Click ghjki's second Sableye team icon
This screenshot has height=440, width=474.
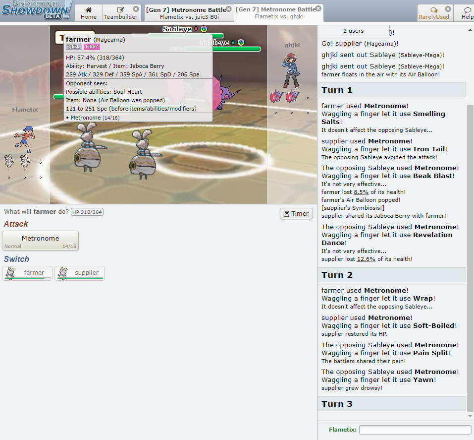tap(292, 96)
